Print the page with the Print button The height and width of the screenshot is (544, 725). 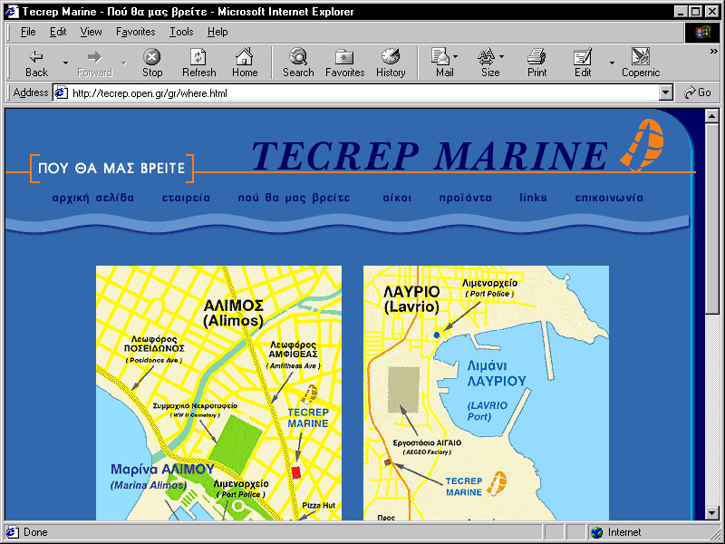(x=536, y=63)
